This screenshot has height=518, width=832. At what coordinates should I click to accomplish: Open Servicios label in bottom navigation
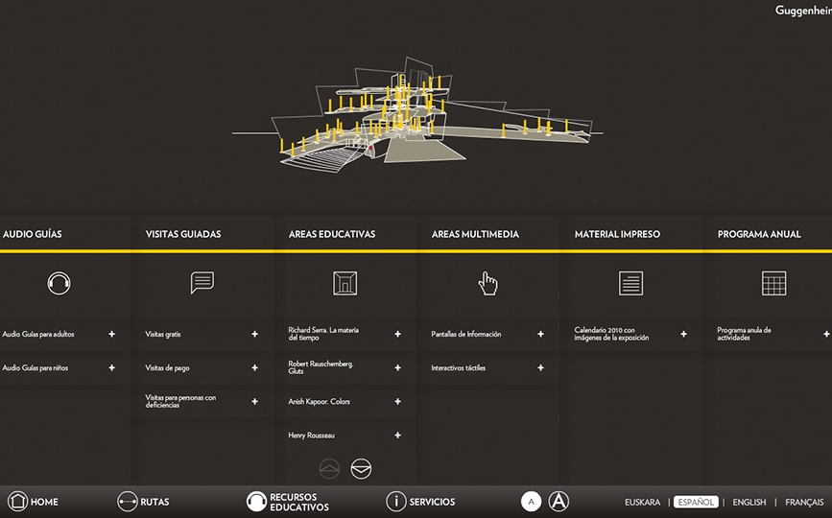point(432,502)
